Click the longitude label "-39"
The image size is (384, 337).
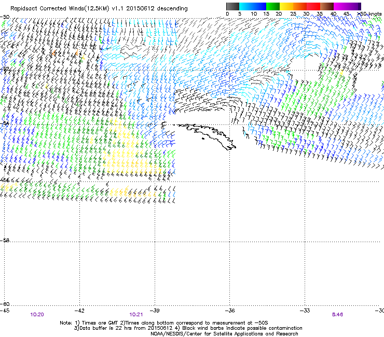coord(155,311)
